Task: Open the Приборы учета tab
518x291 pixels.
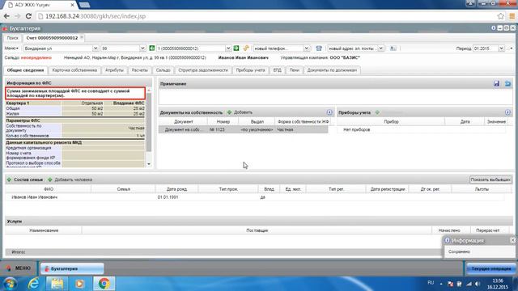Action: [250, 70]
